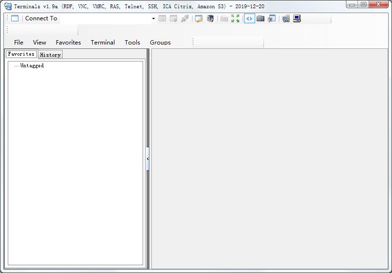Open the File menu
This screenshot has width=392, height=273.
click(18, 43)
